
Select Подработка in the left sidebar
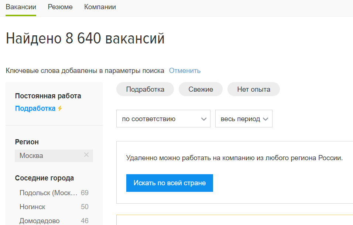click(35, 109)
